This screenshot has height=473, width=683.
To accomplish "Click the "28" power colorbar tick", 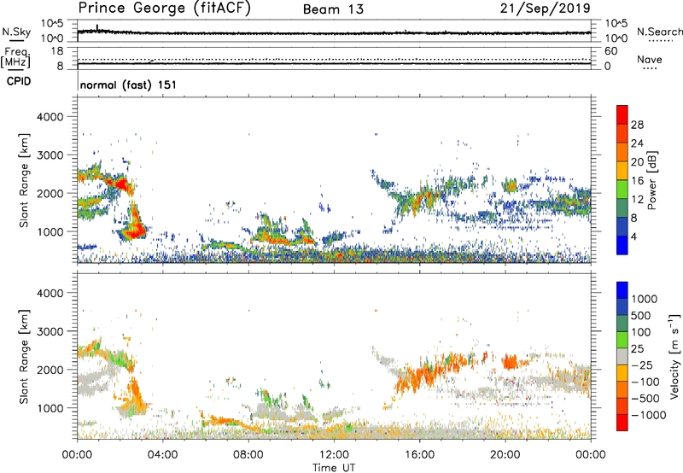I will pyautogui.click(x=637, y=125).
